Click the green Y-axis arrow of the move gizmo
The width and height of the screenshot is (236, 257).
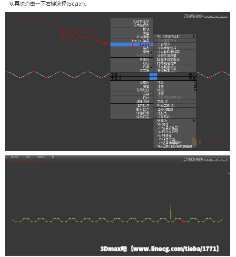tap(171, 208)
